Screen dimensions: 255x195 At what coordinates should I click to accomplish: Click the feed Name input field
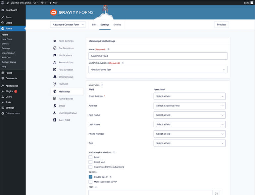158,56
